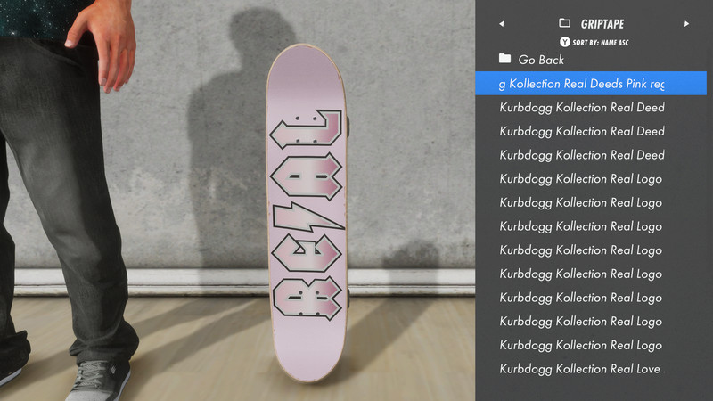Click the left arrow beside GRIPTAPE
713x401 pixels.
tap(502, 24)
